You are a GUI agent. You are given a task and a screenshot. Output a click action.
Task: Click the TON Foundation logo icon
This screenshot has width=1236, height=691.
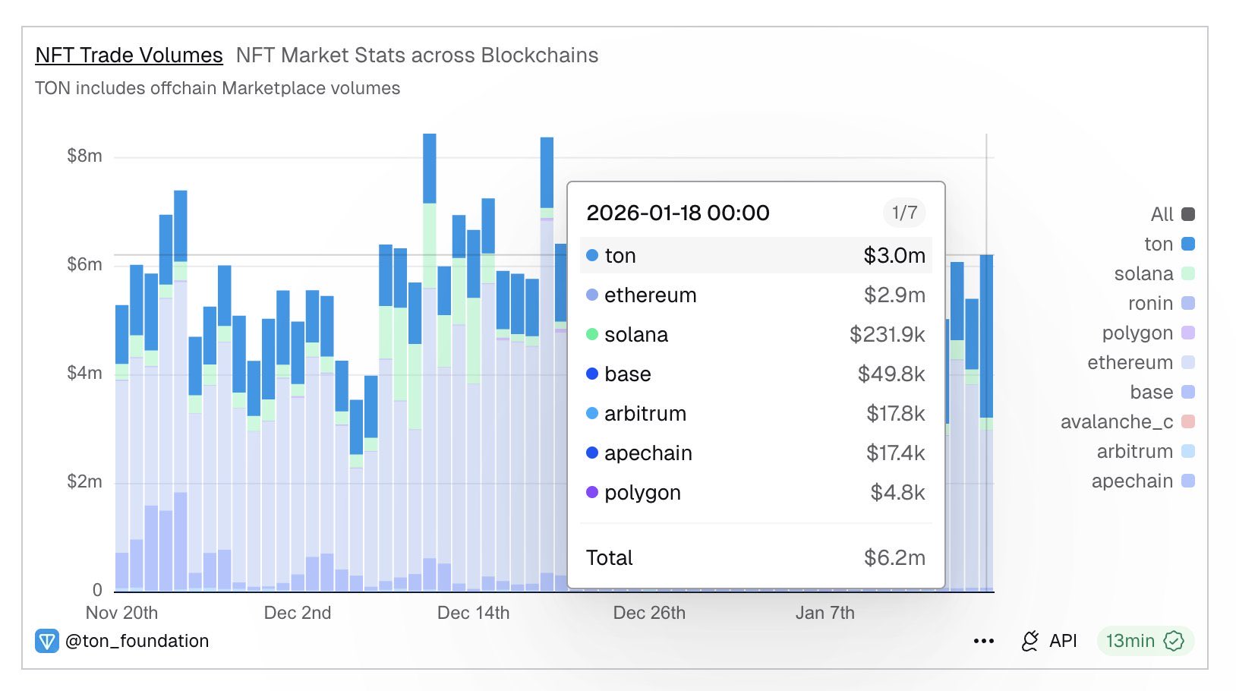click(x=46, y=641)
